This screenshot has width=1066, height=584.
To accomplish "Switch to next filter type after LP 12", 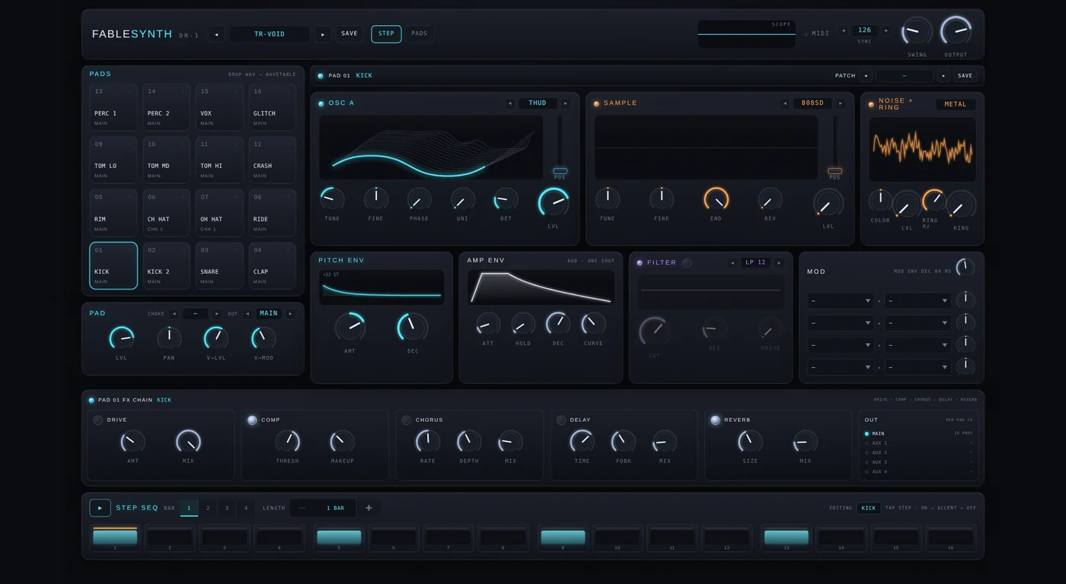I will tap(779, 263).
